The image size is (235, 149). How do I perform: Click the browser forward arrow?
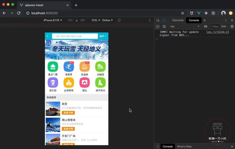(12, 13)
